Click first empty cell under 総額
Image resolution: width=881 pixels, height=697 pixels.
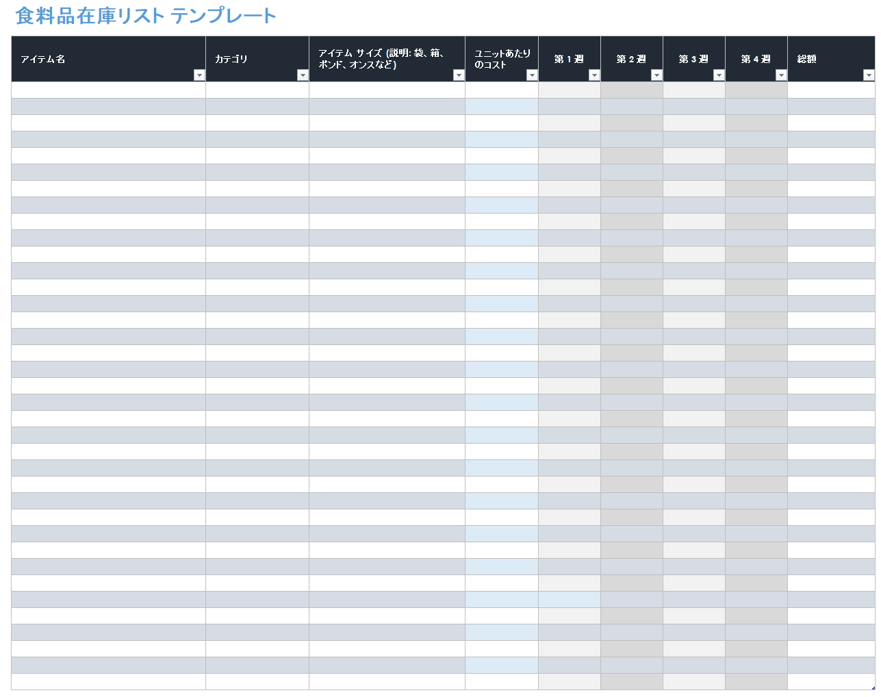tap(831, 90)
